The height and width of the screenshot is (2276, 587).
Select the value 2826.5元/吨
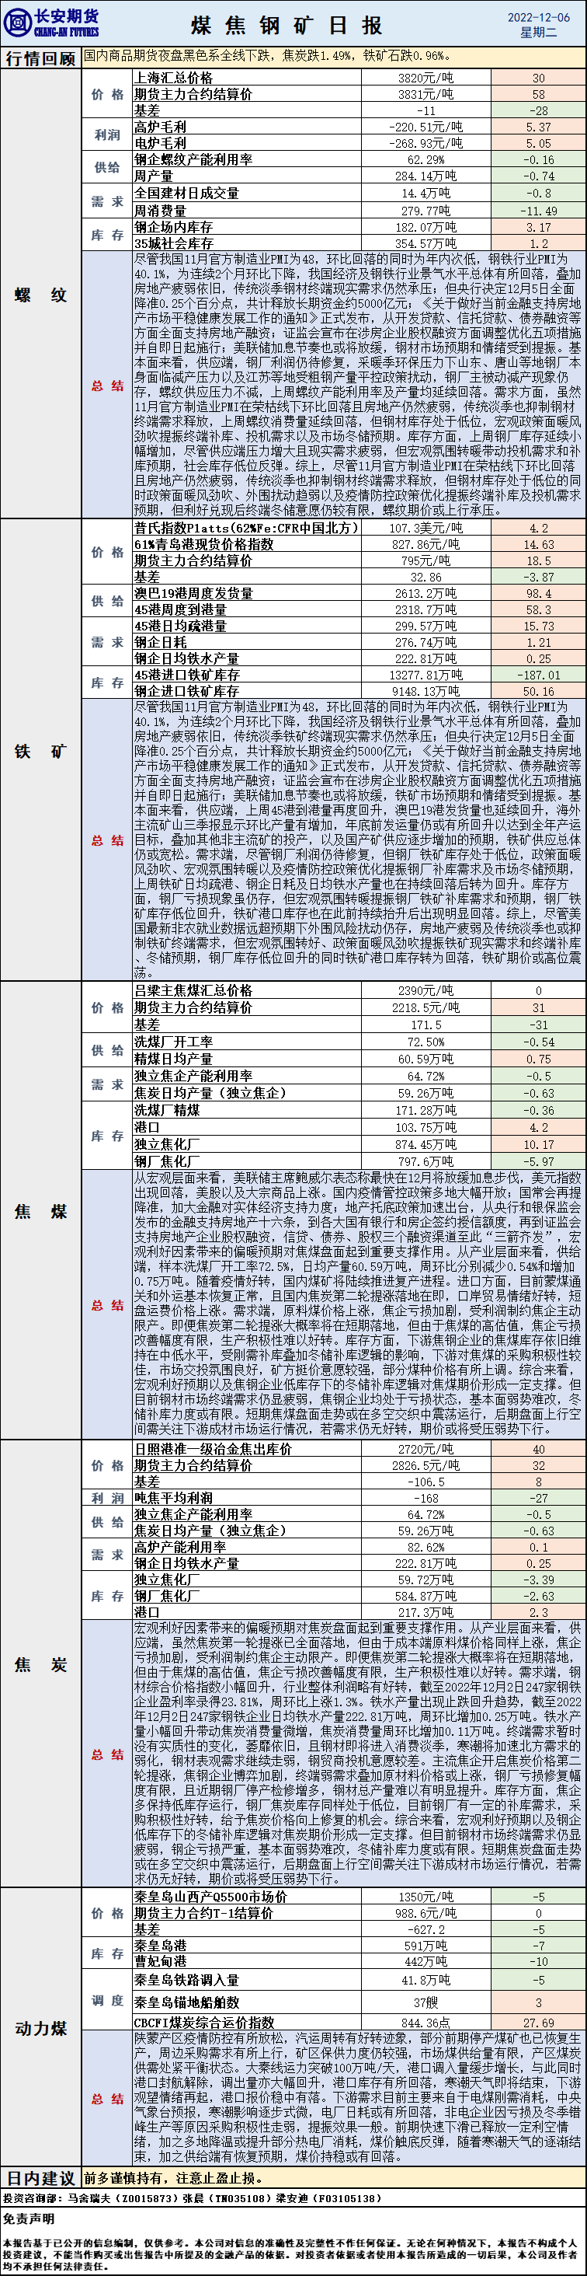(x=425, y=1465)
